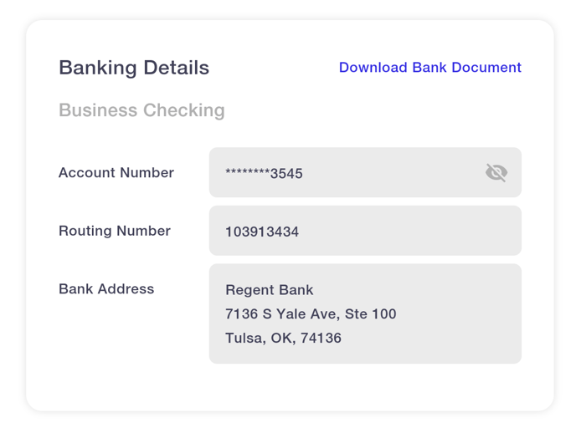Screen dimensions: 576x428
Task: Reveal the masked account number with eye icon
Action: [x=496, y=172]
